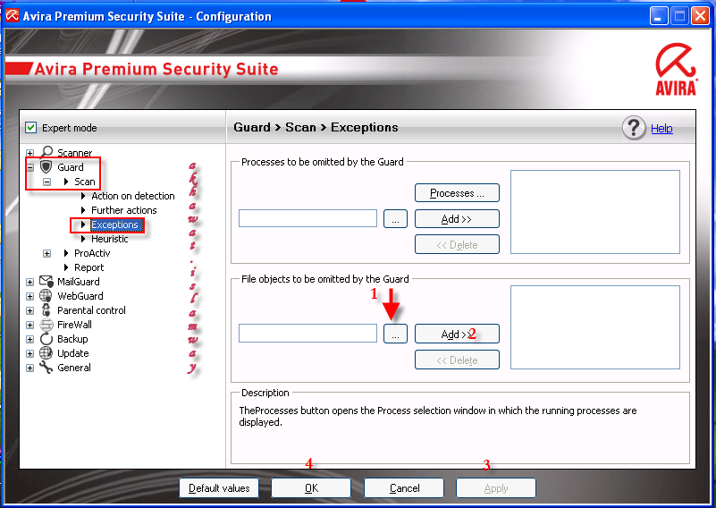Screen dimensions: 716x508
Task: Click the MailGuard envelope icon
Action: click(46, 282)
